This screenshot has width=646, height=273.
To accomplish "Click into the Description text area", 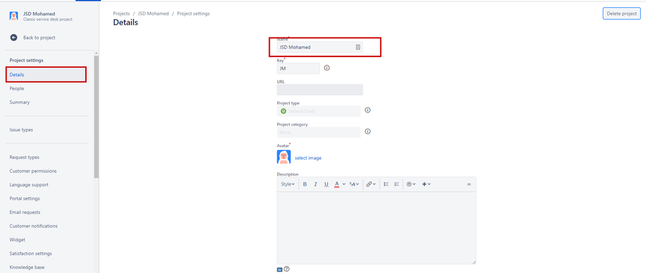I will coord(376,228).
